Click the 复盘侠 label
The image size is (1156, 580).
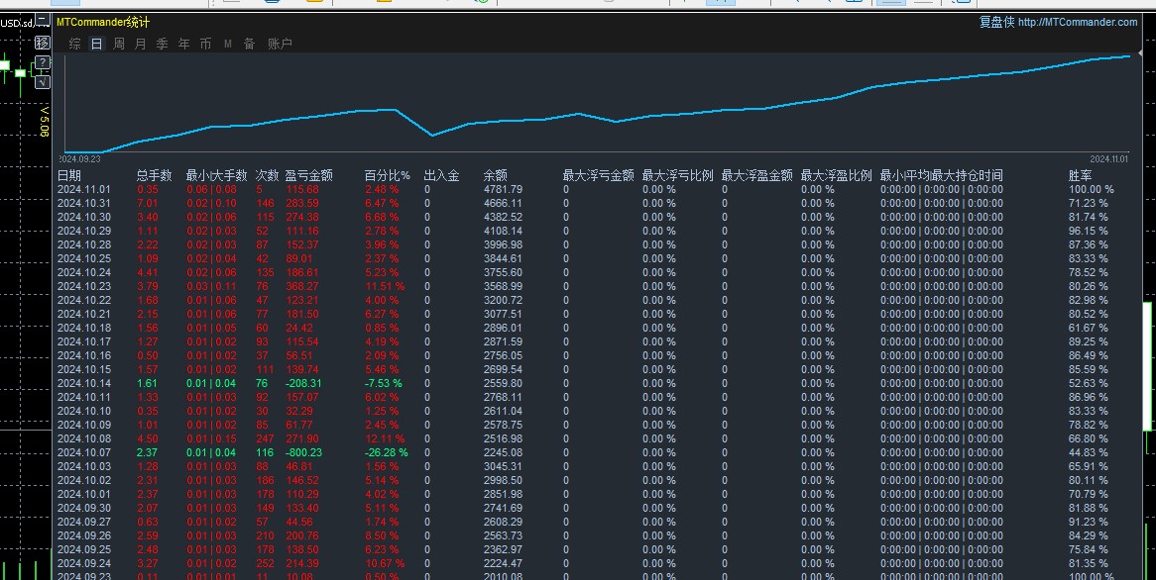point(996,22)
